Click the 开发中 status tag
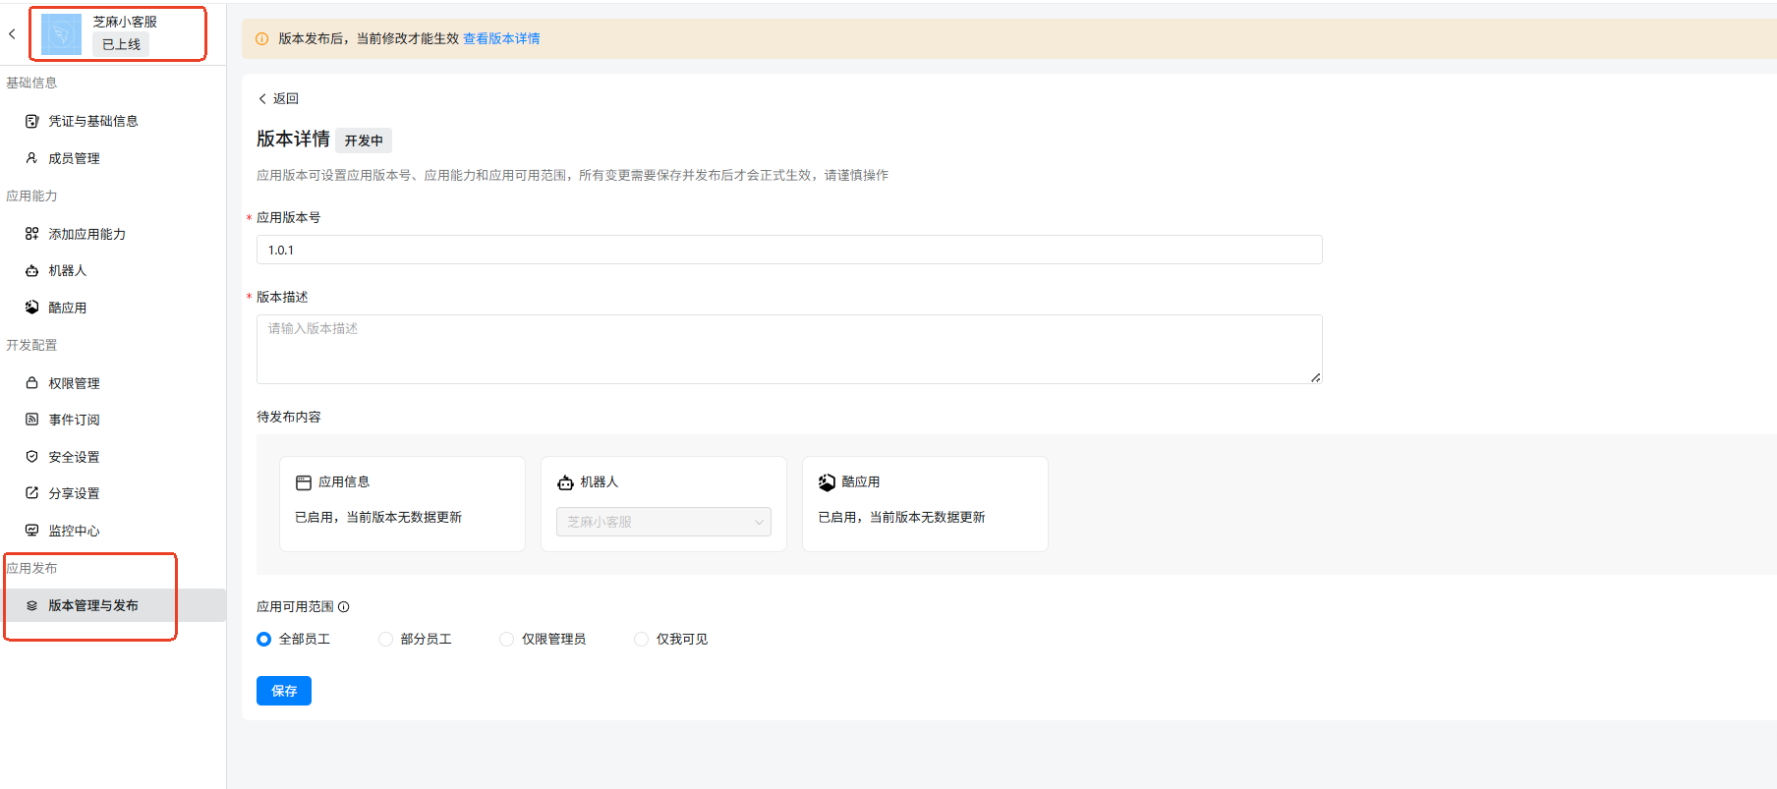This screenshot has height=789, width=1777. click(364, 141)
